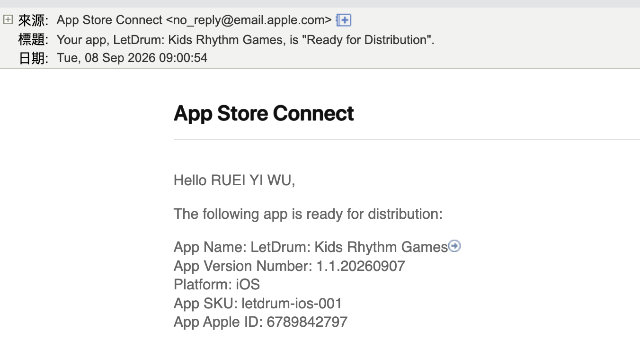The width and height of the screenshot is (640, 341).
Task: Select sender App Store Connect <no_reply@email.apple.com>
Action: pos(194,20)
